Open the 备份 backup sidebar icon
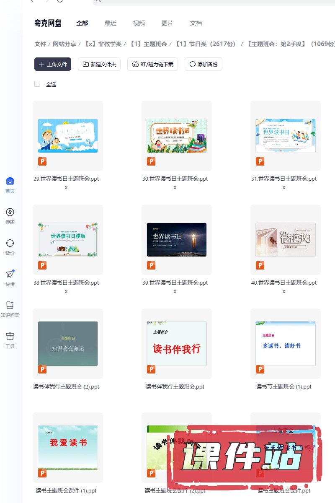335x503 pixels. coord(10,243)
